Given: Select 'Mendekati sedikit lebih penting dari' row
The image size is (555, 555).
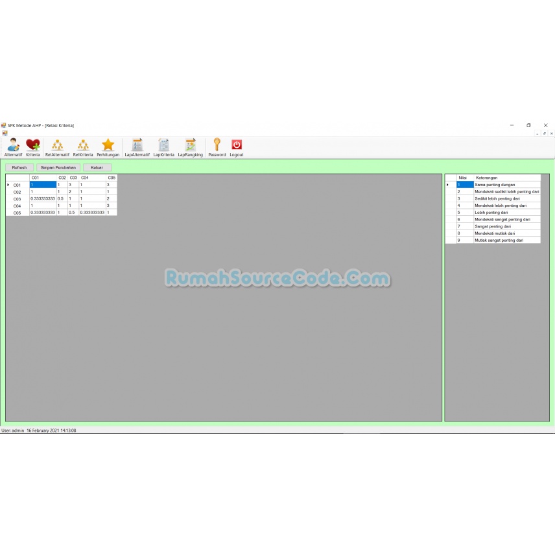Looking at the screenshot, I should (x=493, y=191).
